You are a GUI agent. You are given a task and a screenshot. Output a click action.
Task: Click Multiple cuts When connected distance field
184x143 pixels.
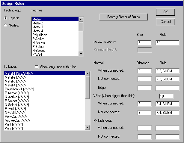tap(144, 128)
